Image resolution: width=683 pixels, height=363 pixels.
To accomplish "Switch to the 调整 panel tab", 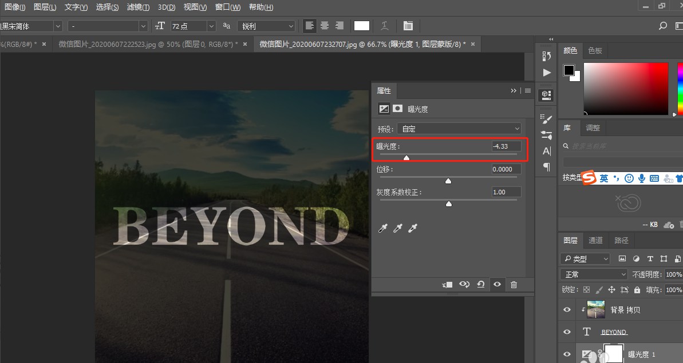I will pyautogui.click(x=593, y=128).
